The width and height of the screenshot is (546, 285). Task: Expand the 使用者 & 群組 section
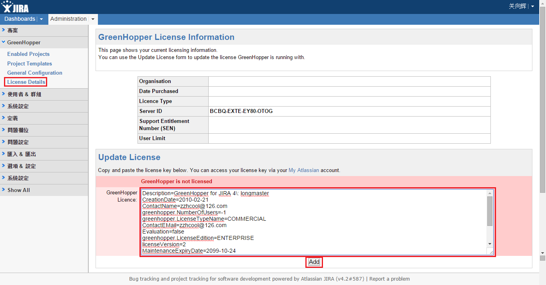coord(44,94)
